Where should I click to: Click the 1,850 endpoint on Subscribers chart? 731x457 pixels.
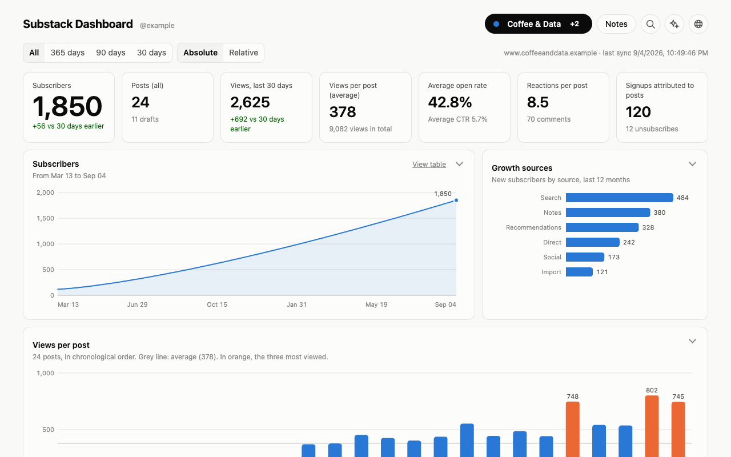456,200
